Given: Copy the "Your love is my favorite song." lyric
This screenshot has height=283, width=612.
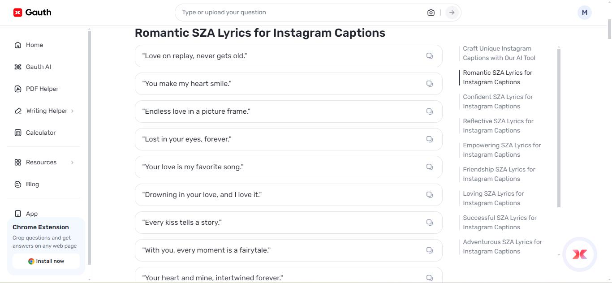Looking at the screenshot, I should coord(429,167).
